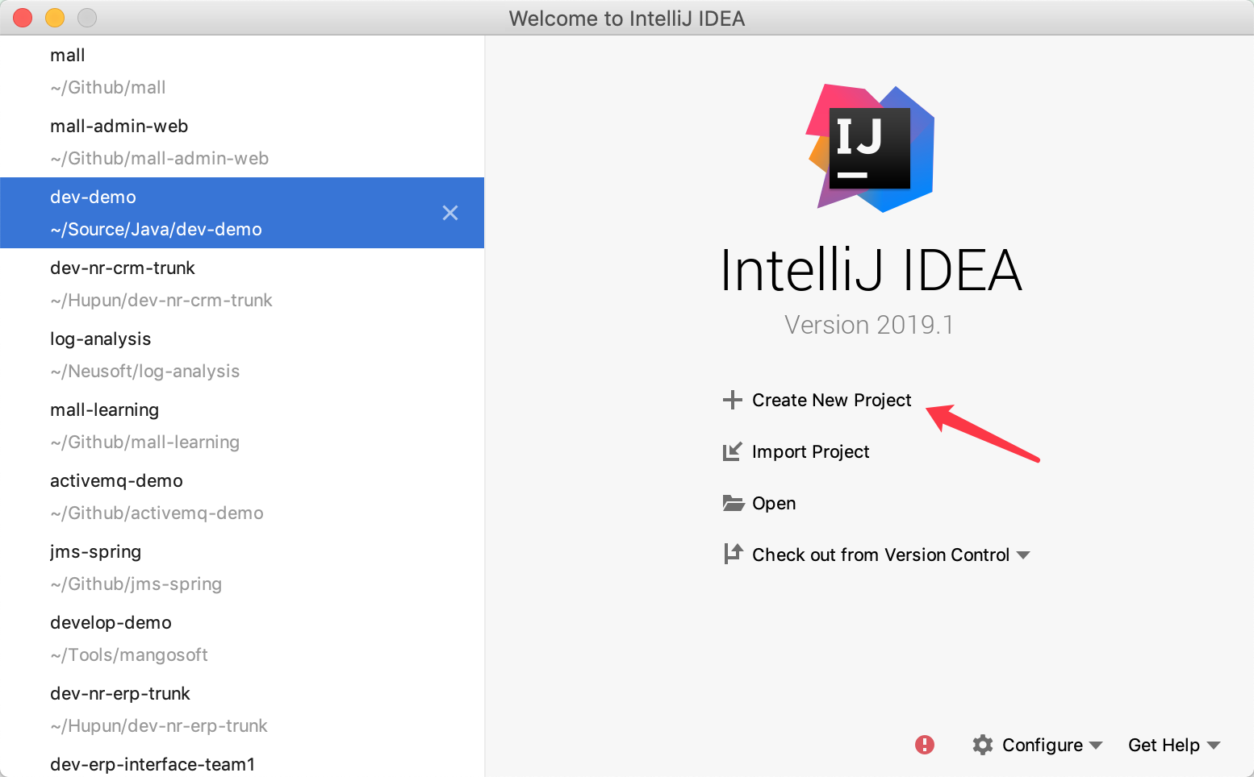Click the Open label
The width and height of the screenshot is (1254, 777).
click(774, 503)
